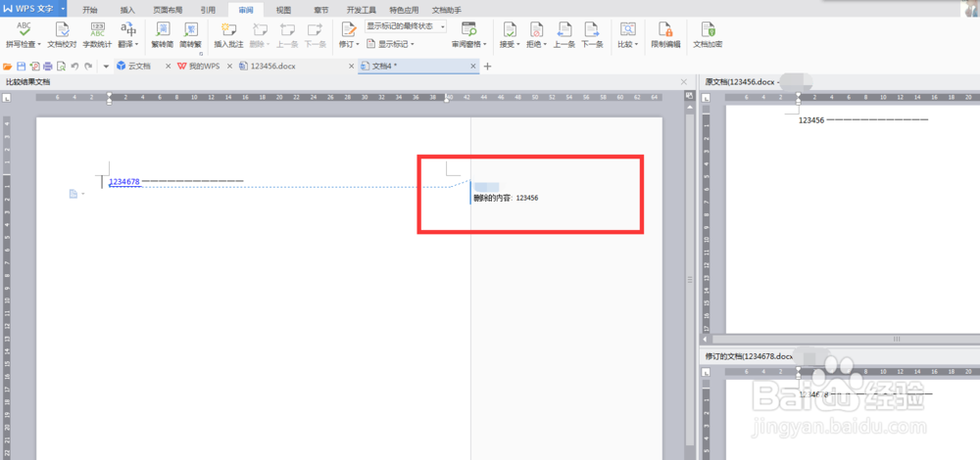Add a new document tab with plus
Image resolution: width=980 pixels, height=460 pixels.
pos(488,67)
